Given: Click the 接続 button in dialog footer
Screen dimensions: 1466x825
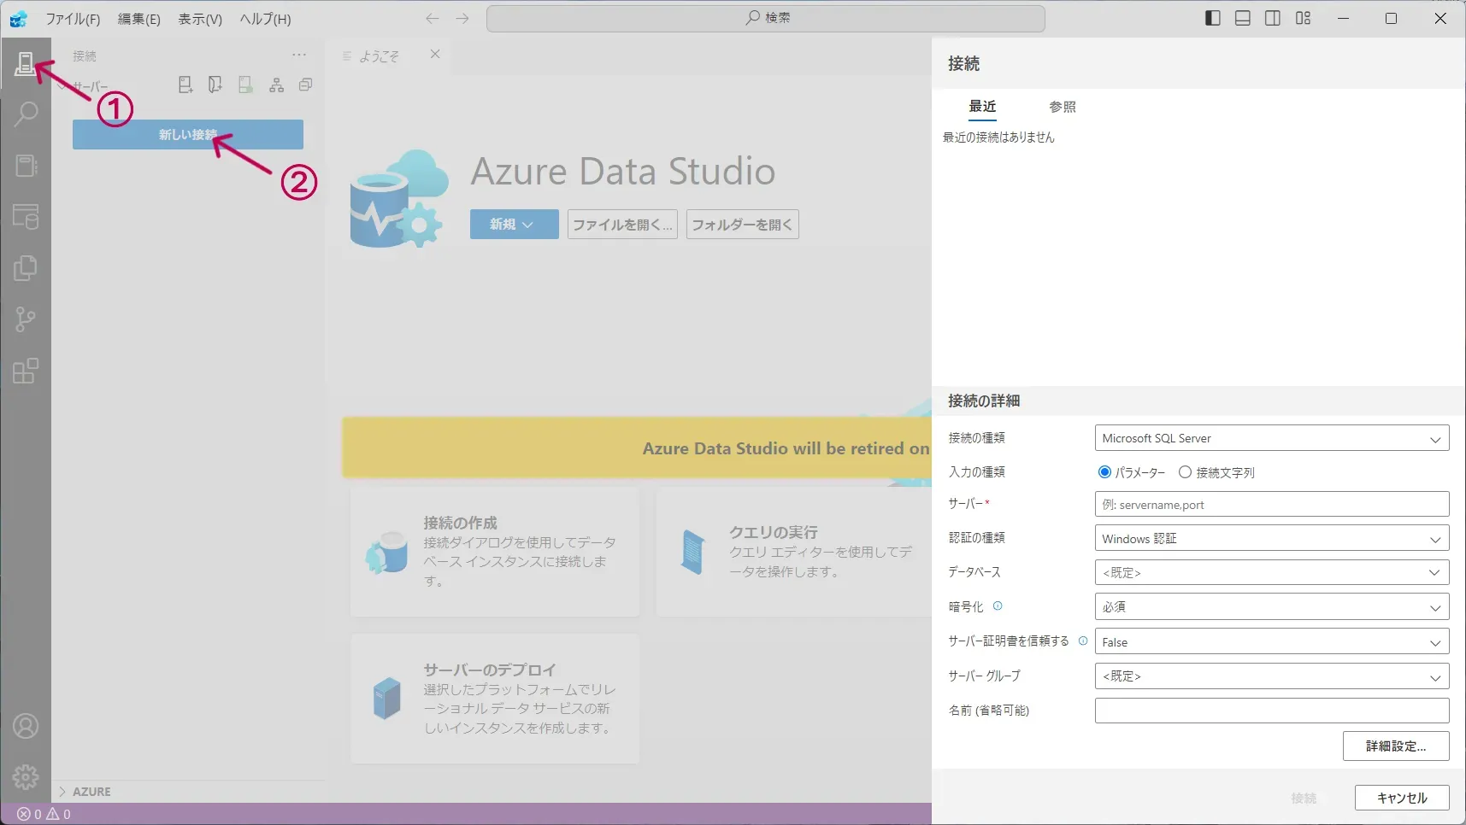Looking at the screenshot, I should (x=1304, y=798).
